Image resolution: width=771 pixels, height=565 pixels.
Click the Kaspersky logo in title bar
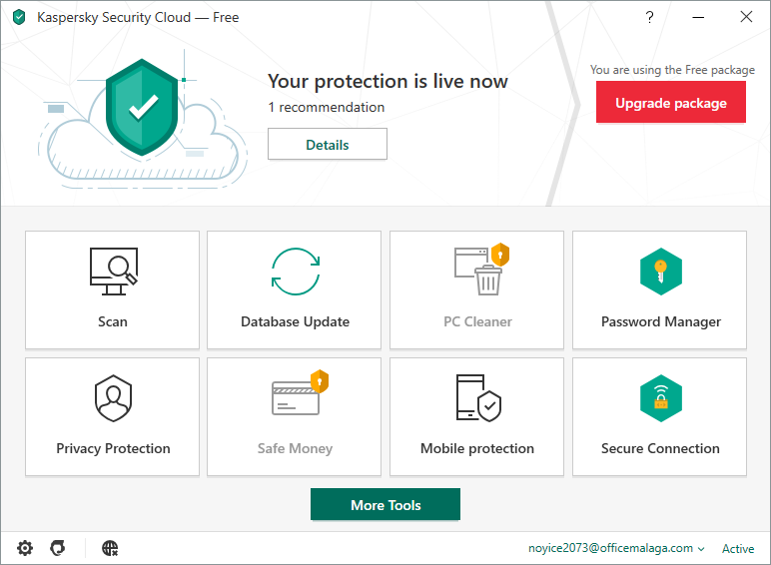(19, 17)
